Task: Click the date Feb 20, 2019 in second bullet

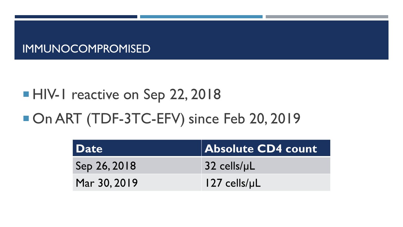Action: click(x=262, y=119)
